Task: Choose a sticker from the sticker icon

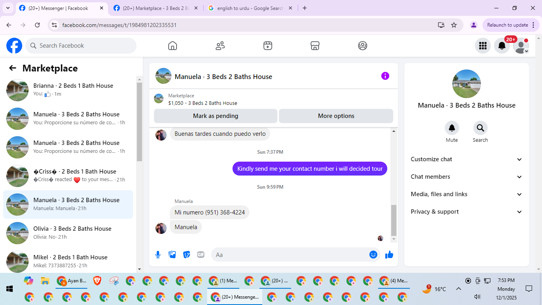Action: (x=186, y=255)
